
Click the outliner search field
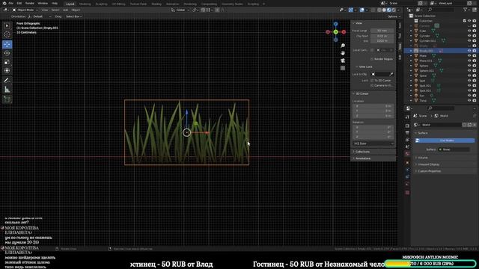[441, 10]
